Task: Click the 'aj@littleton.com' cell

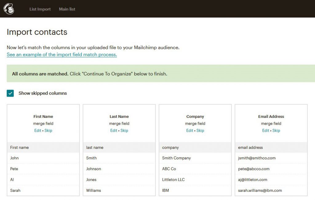Action: coord(271,179)
